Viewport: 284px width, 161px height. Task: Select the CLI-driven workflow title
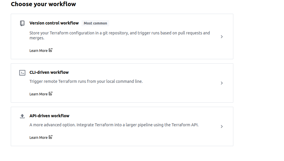(49, 72)
